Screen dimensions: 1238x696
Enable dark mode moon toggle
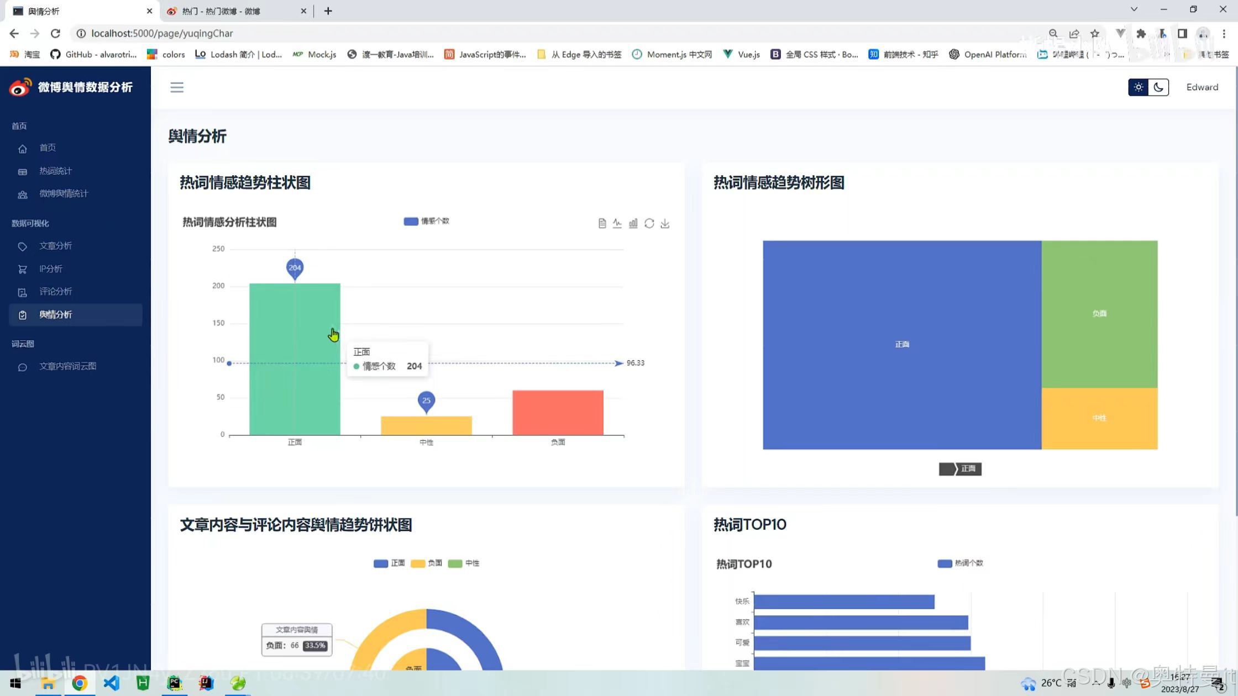1158,87
